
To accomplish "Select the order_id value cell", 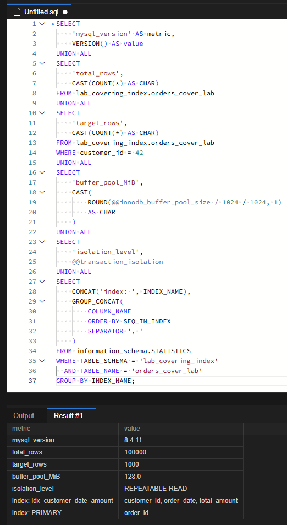I will pos(181,513).
